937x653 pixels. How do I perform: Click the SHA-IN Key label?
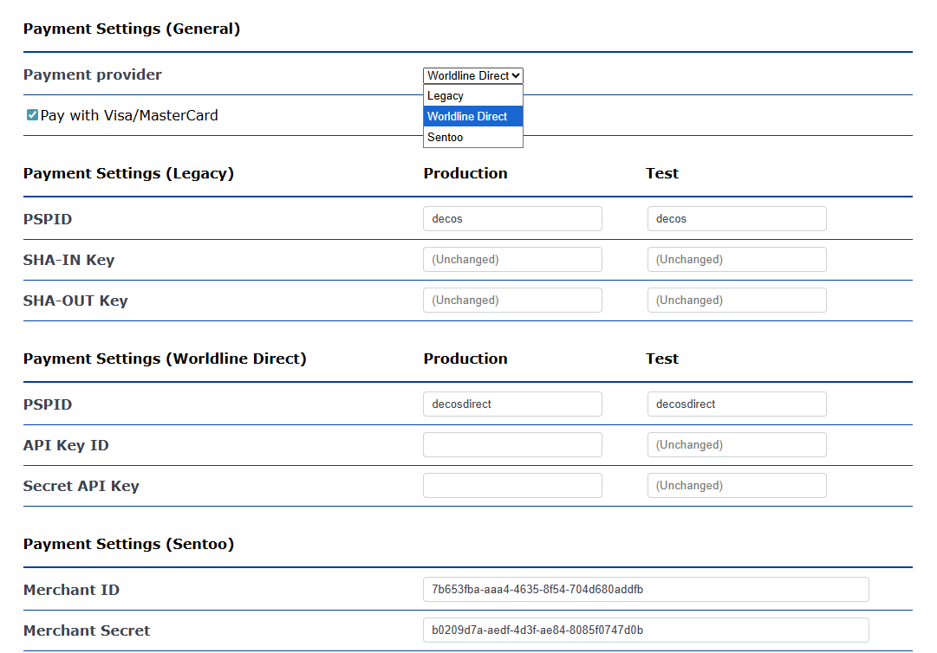pos(68,260)
